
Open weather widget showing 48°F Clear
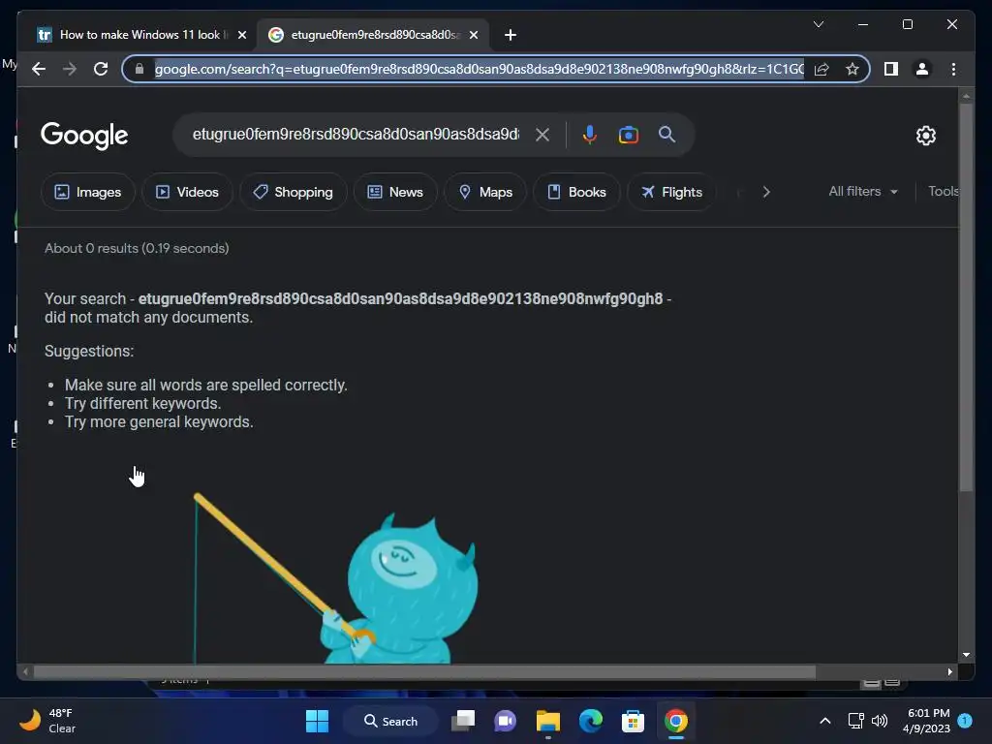pyautogui.click(x=46, y=721)
